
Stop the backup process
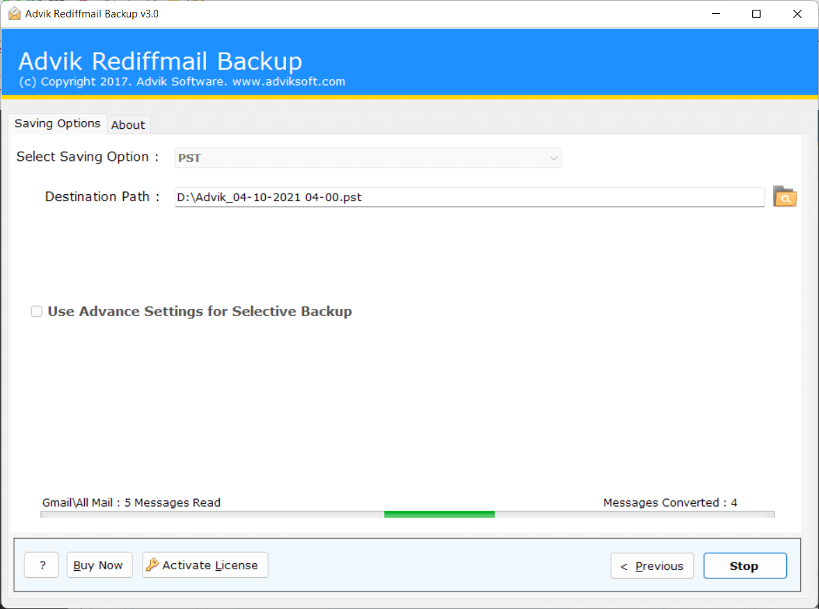[x=745, y=566]
